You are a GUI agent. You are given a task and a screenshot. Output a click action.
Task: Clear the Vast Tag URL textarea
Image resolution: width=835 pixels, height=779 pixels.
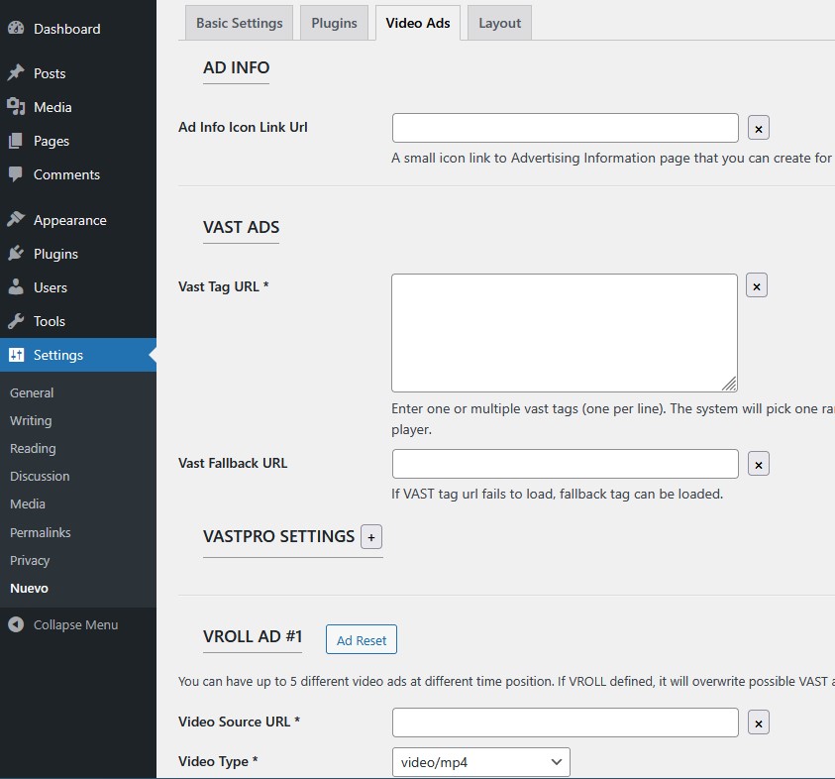756,285
